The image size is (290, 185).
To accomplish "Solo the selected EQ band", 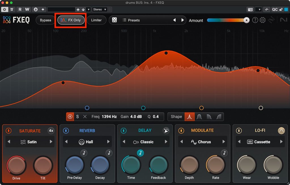I will point(77,117).
